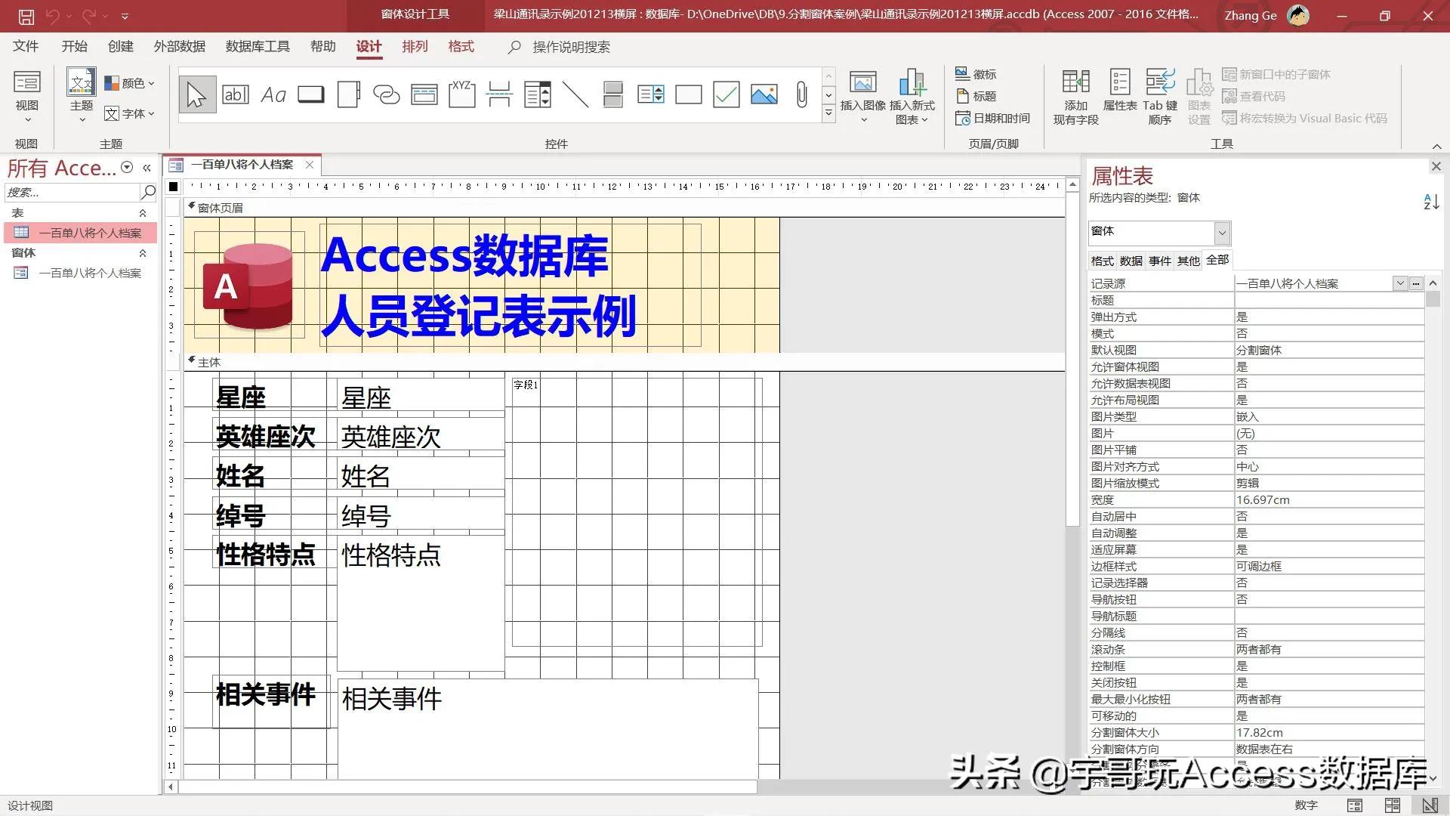The height and width of the screenshot is (816, 1450).
Task: Click the 徽标 button
Action: click(978, 73)
